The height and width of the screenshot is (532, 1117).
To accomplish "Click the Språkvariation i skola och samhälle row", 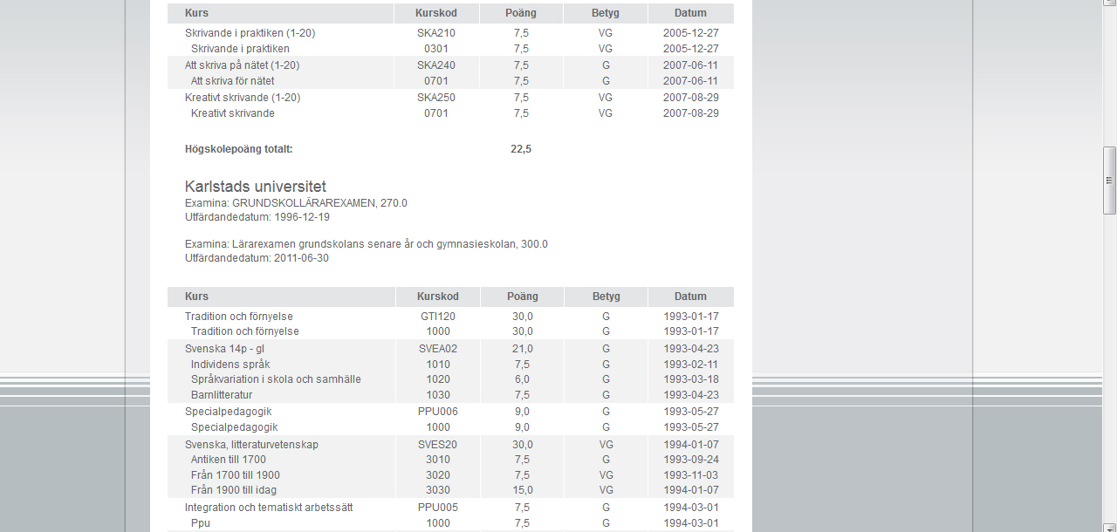I will [x=276, y=379].
